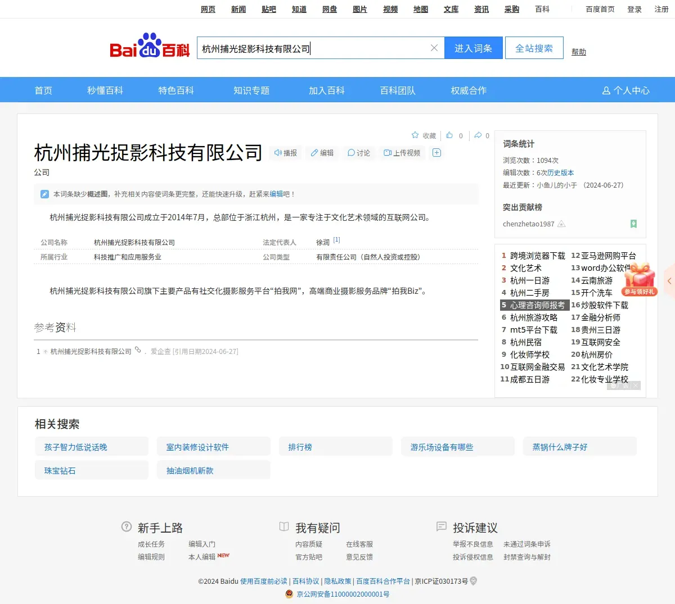This screenshot has height=604, width=675.
Task: Click the triangle icon beside chenzhetao1987
Action: click(x=561, y=224)
